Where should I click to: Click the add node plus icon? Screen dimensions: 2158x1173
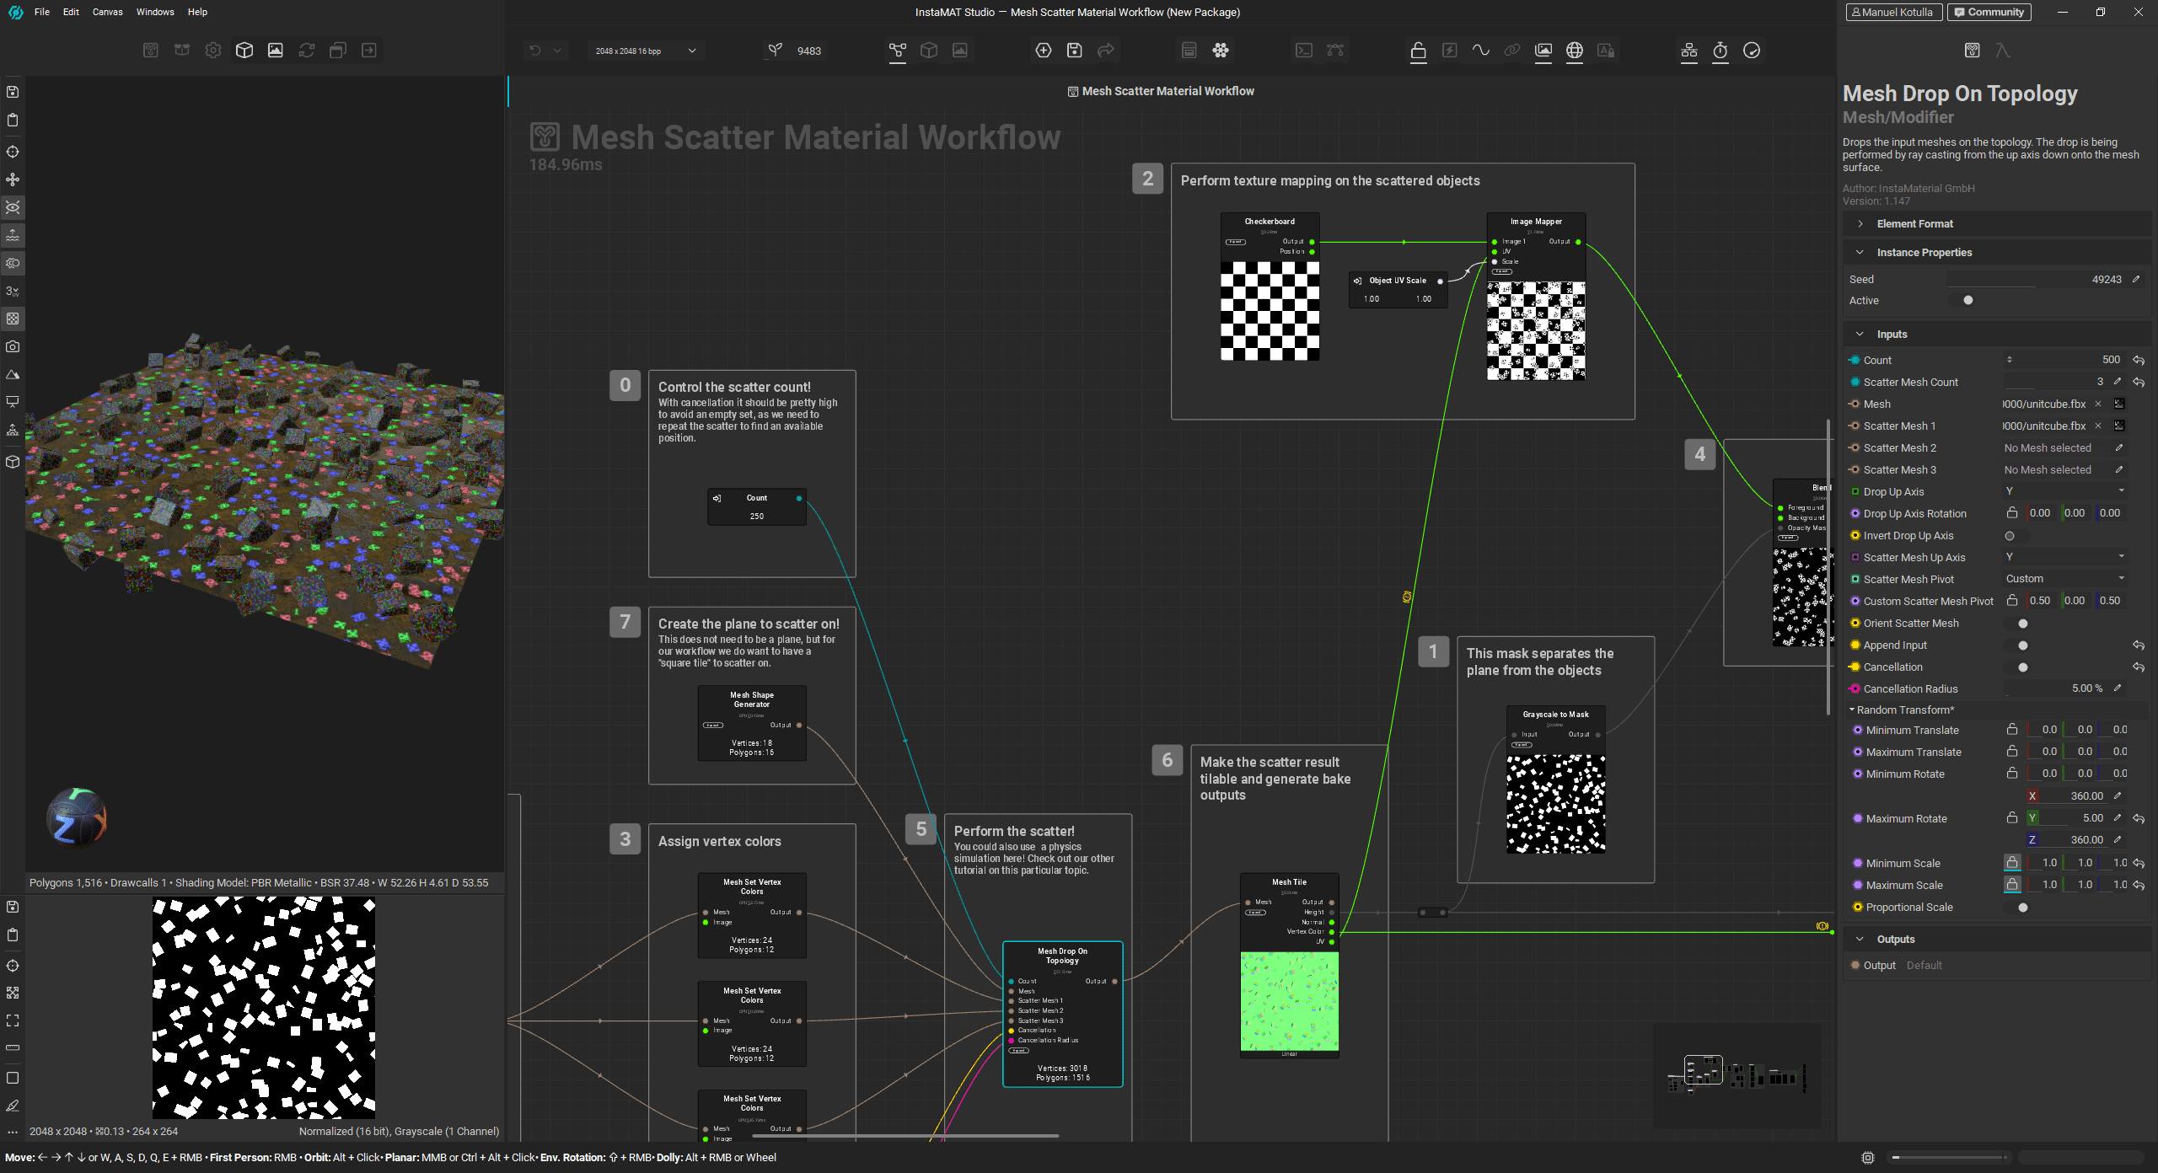click(x=1044, y=51)
